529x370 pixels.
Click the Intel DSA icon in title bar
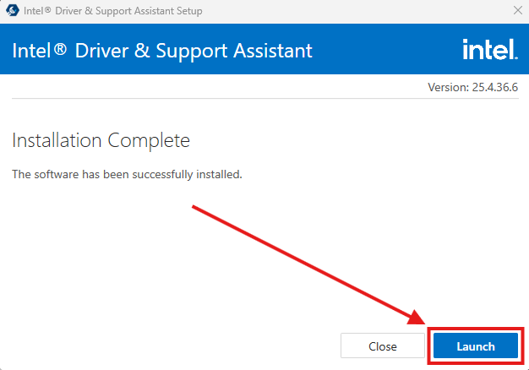(x=13, y=10)
